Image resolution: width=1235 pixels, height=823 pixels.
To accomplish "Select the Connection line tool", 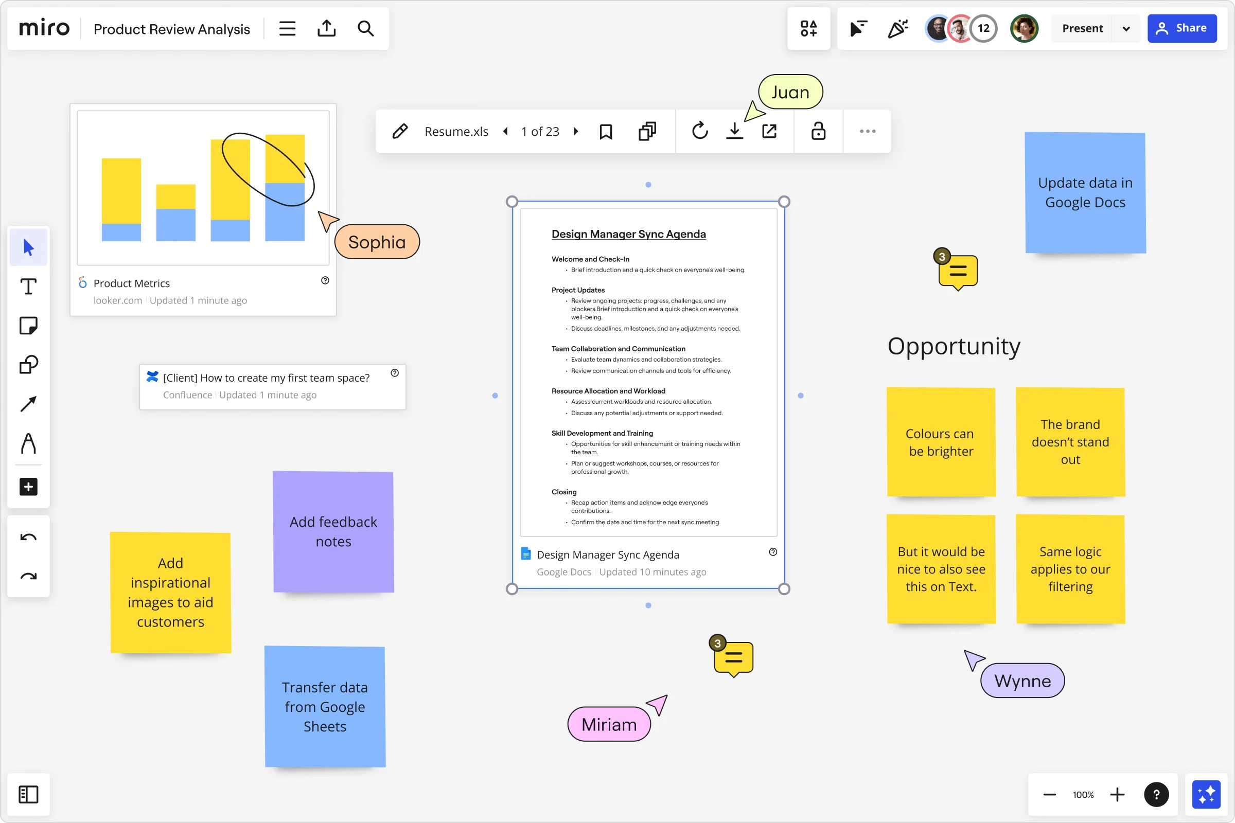I will (28, 404).
